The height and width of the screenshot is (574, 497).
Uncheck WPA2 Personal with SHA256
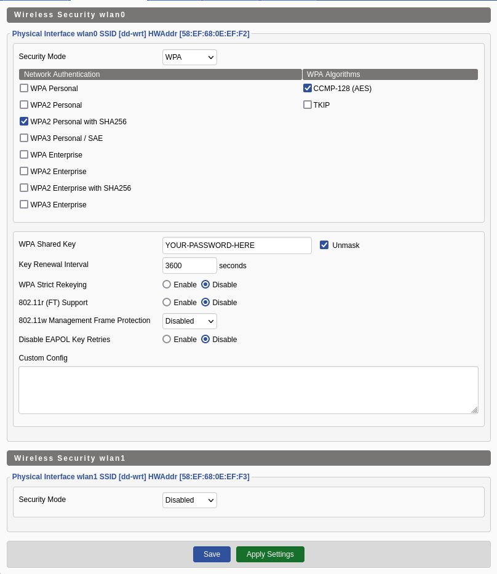24,121
